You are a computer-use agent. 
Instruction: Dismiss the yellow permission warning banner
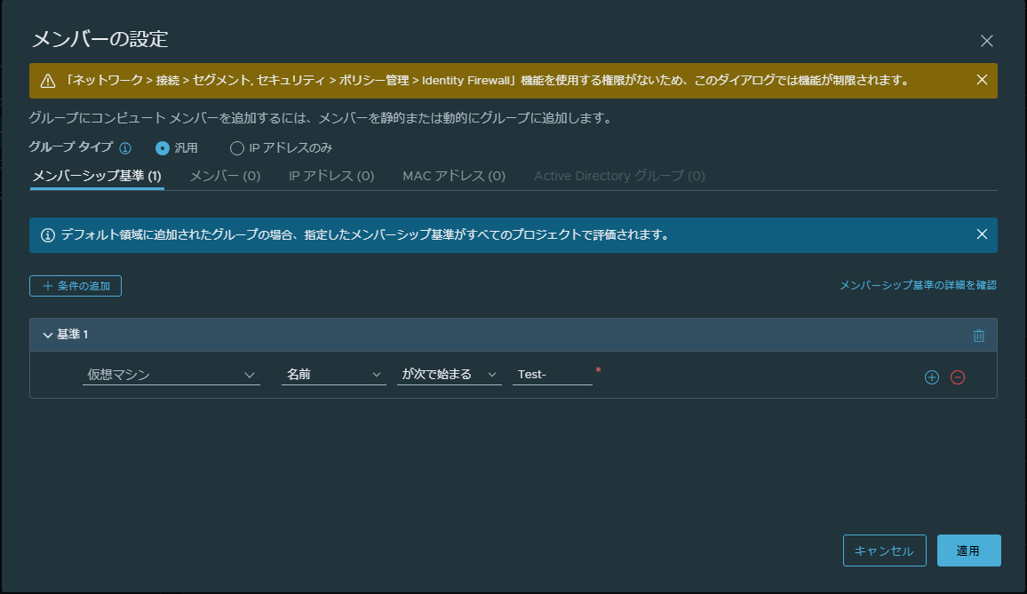[982, 80]
